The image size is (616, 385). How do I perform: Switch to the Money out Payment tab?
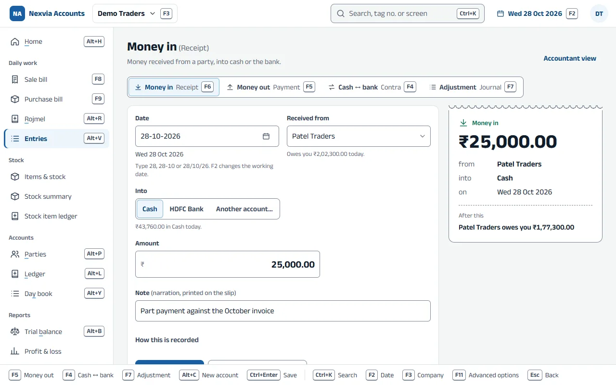click(270, 87)
